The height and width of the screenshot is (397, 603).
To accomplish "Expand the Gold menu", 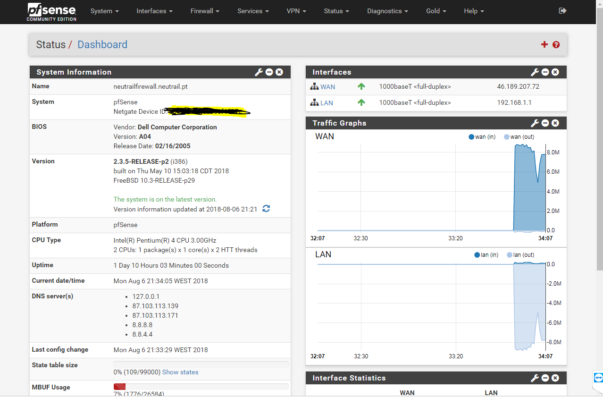I will coord(436,11).
